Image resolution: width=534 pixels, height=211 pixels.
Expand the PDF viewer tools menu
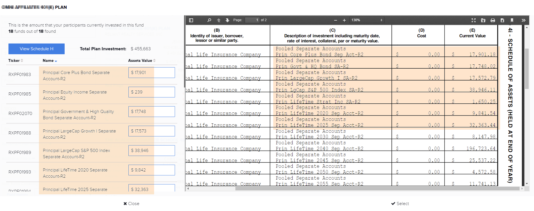(524, 20)
